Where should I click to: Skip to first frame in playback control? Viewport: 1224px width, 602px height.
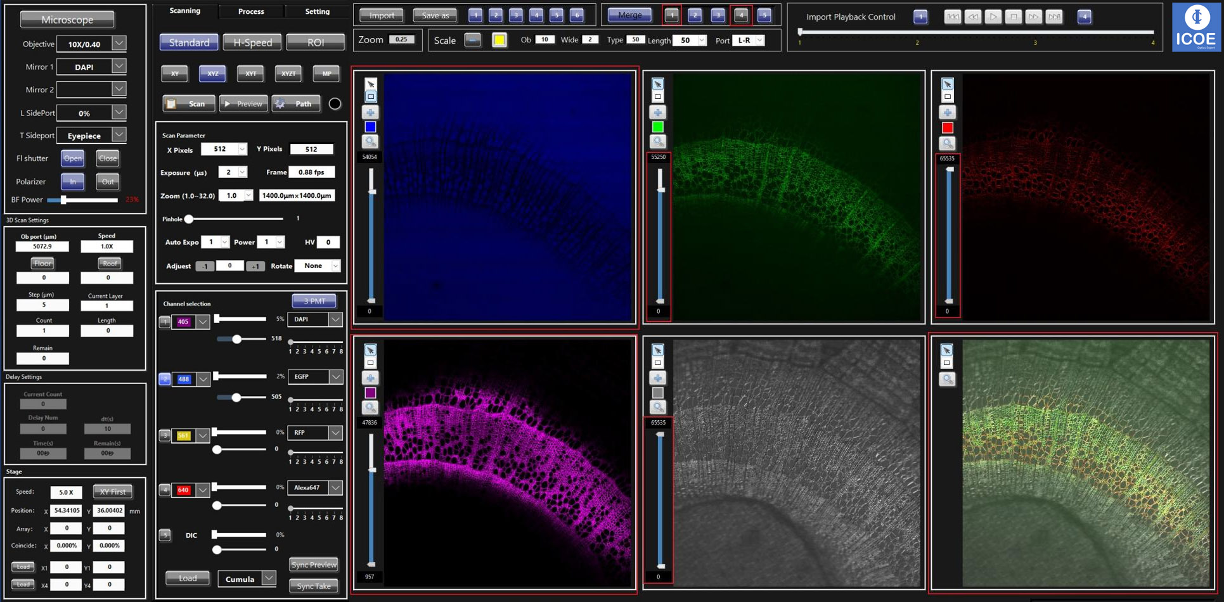click(x=953, y=17)
